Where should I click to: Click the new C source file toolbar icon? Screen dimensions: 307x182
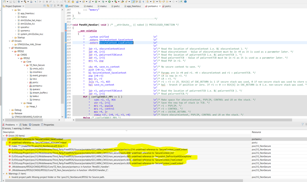click(90, 2)
